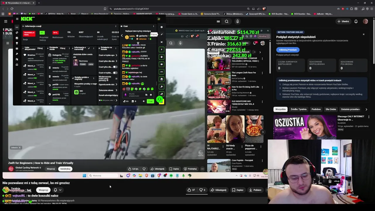This screenshot has height=211, width=375.
Task: Open the Kick dashboard hamburger menu
Action: point(17,19)
